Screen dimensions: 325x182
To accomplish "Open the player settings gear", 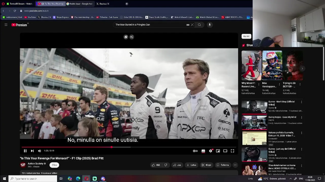I will point(211,151).
